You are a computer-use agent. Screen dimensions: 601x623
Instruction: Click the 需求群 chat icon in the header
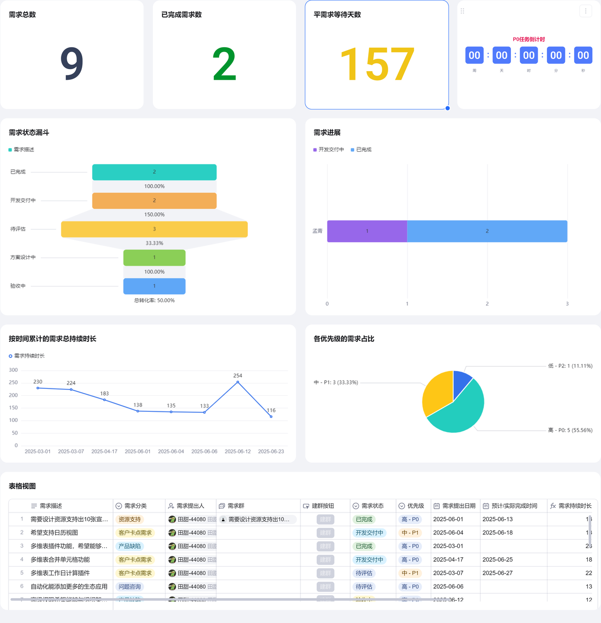tap(222, 506)
